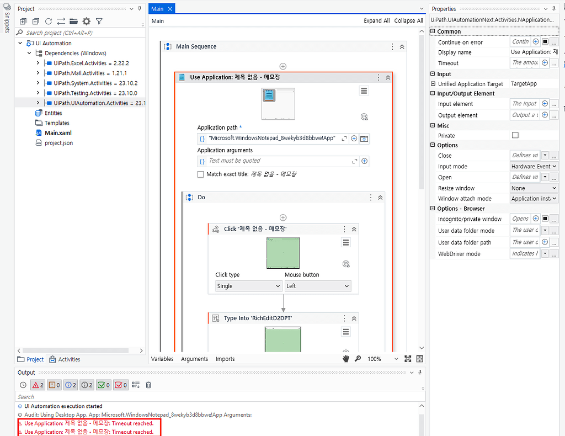Uncheck the Private checkbox in Misc
565x436 pixels.
[x=516, y=135]
